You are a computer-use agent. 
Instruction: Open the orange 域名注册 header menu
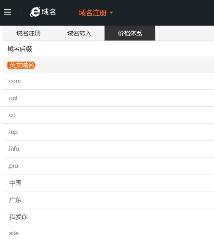(93, 12)
